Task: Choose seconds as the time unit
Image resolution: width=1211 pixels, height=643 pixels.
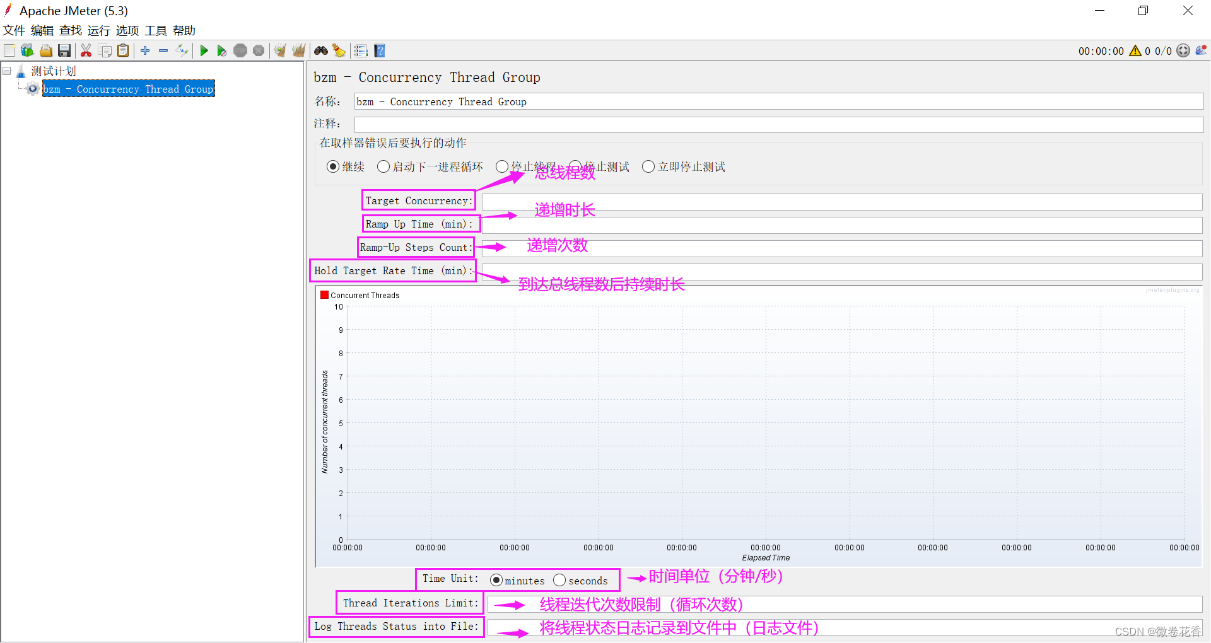Action: [559, 580]
